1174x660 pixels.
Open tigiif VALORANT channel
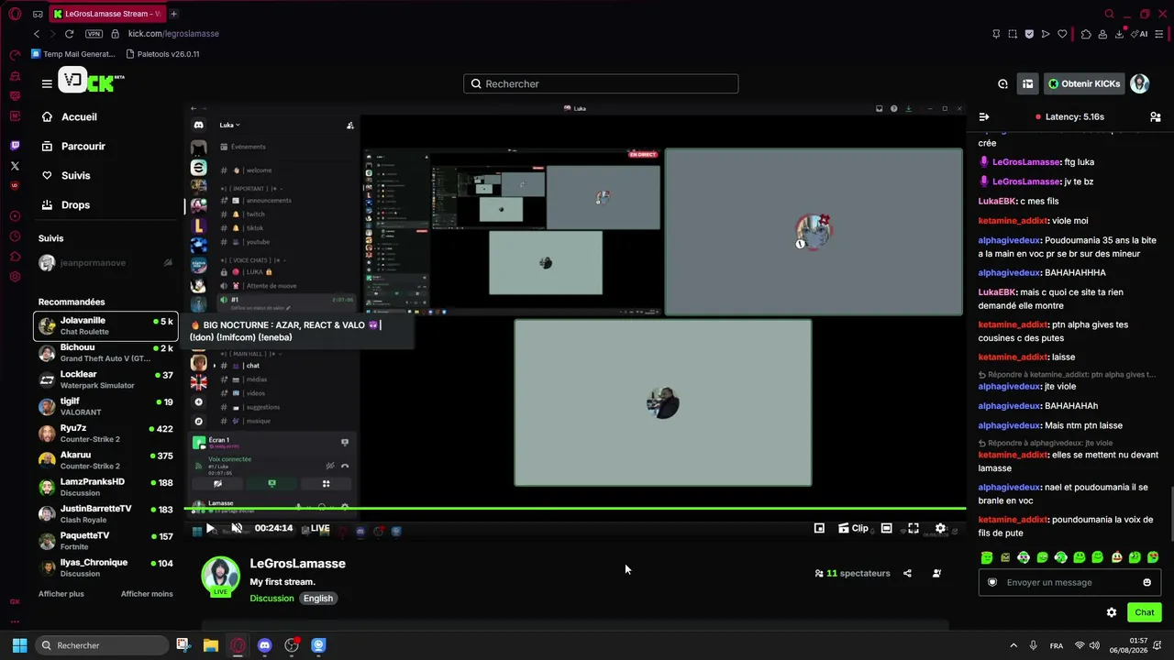point(105,406)
